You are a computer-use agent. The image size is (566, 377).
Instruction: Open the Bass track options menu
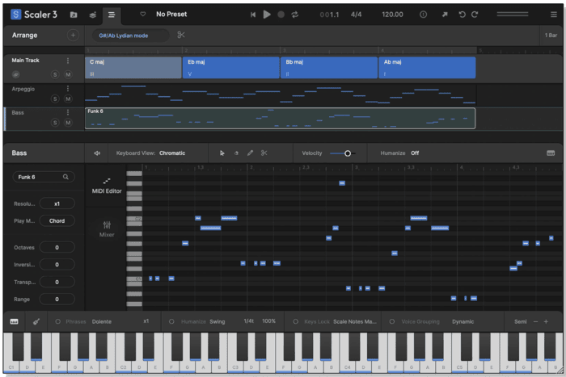pos(68,112)
